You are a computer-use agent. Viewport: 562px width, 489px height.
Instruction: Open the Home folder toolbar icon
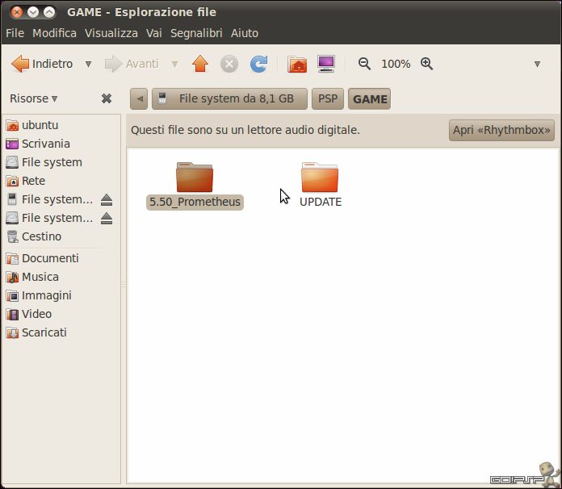pos(297,64)
